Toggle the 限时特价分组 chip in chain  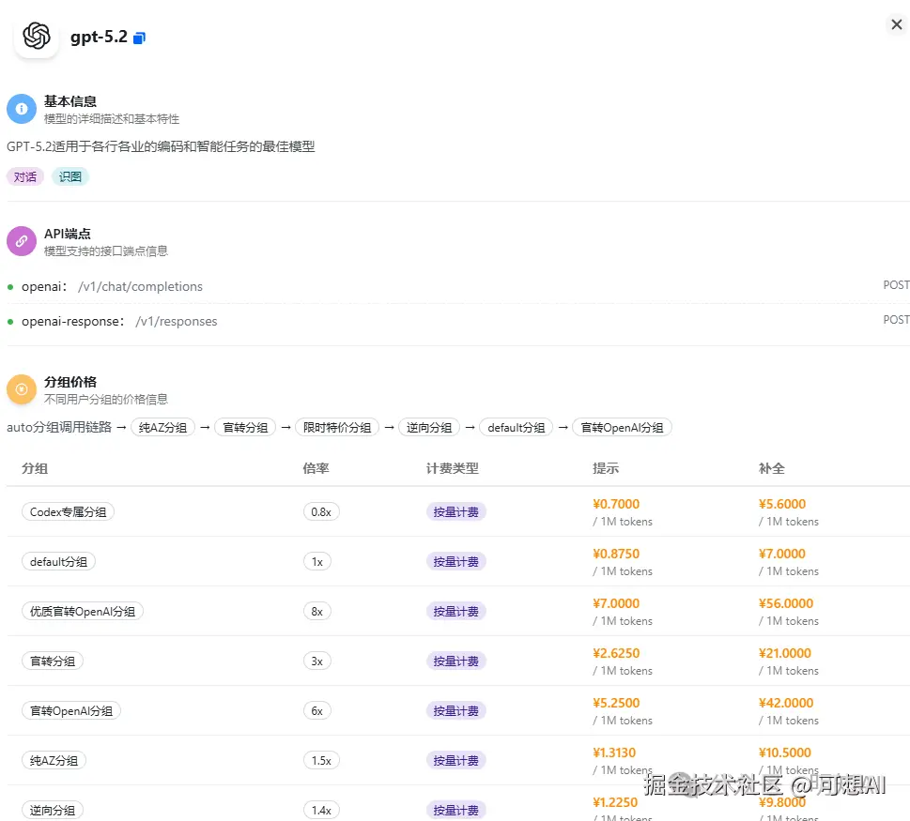337,427
